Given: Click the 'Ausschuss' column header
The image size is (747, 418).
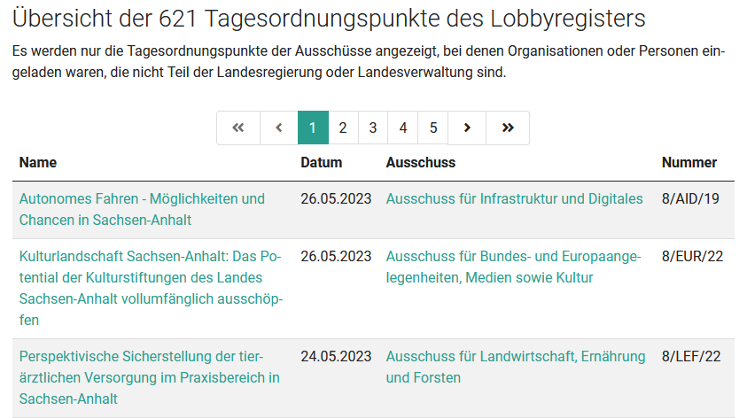Looking at the screenshot, I should click(421, 162).
